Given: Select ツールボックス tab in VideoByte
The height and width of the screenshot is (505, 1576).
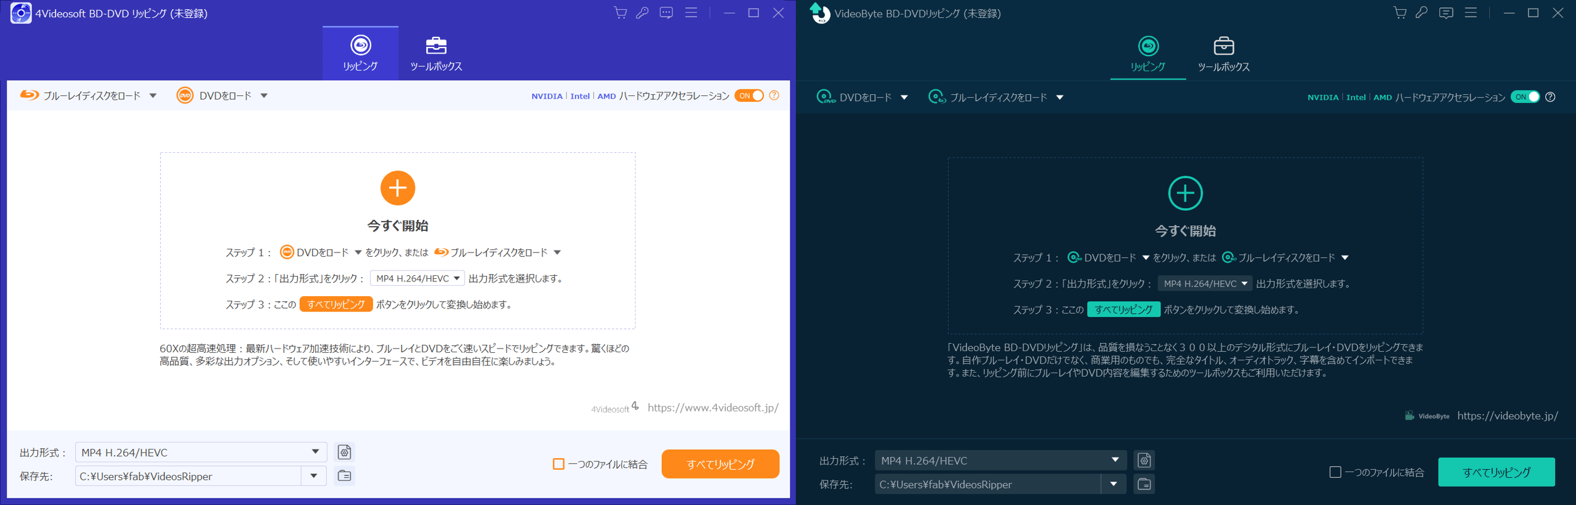Looking at the screenshot, I should pos(1223,54).
